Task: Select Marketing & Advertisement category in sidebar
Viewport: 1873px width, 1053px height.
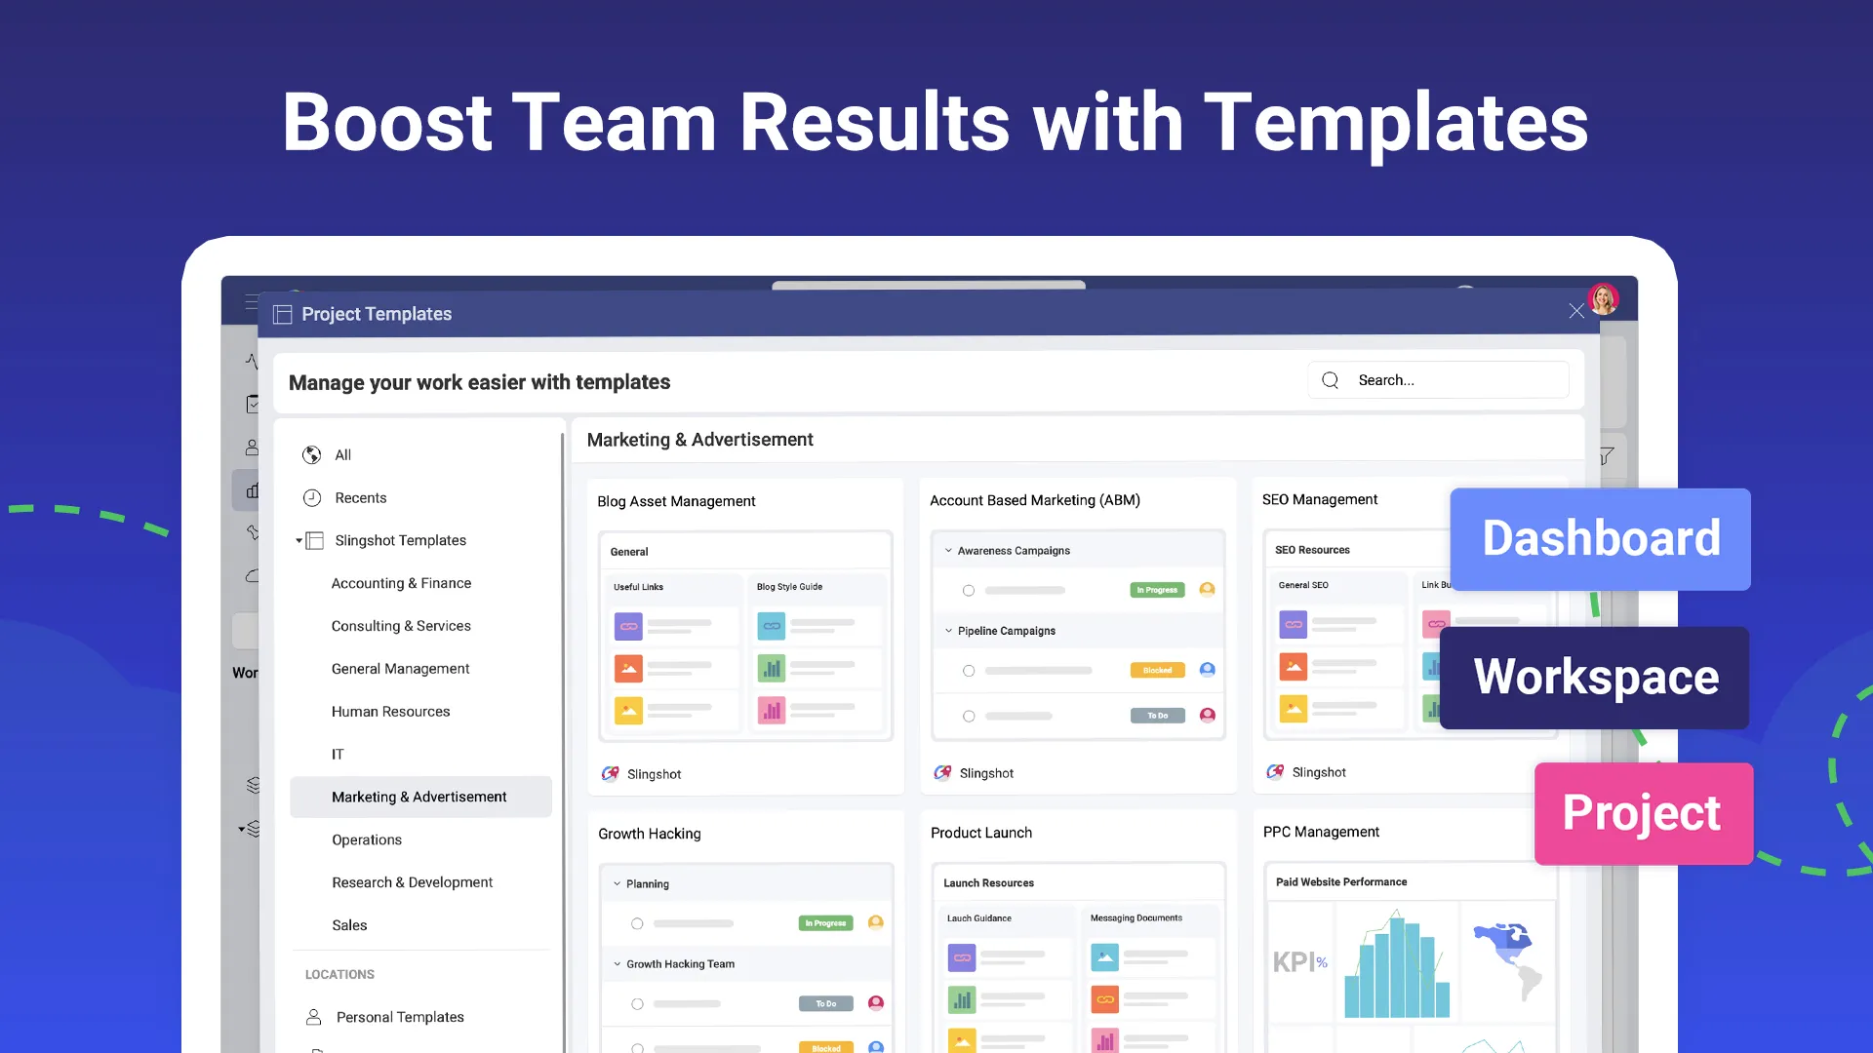Action: pos(418,796)
